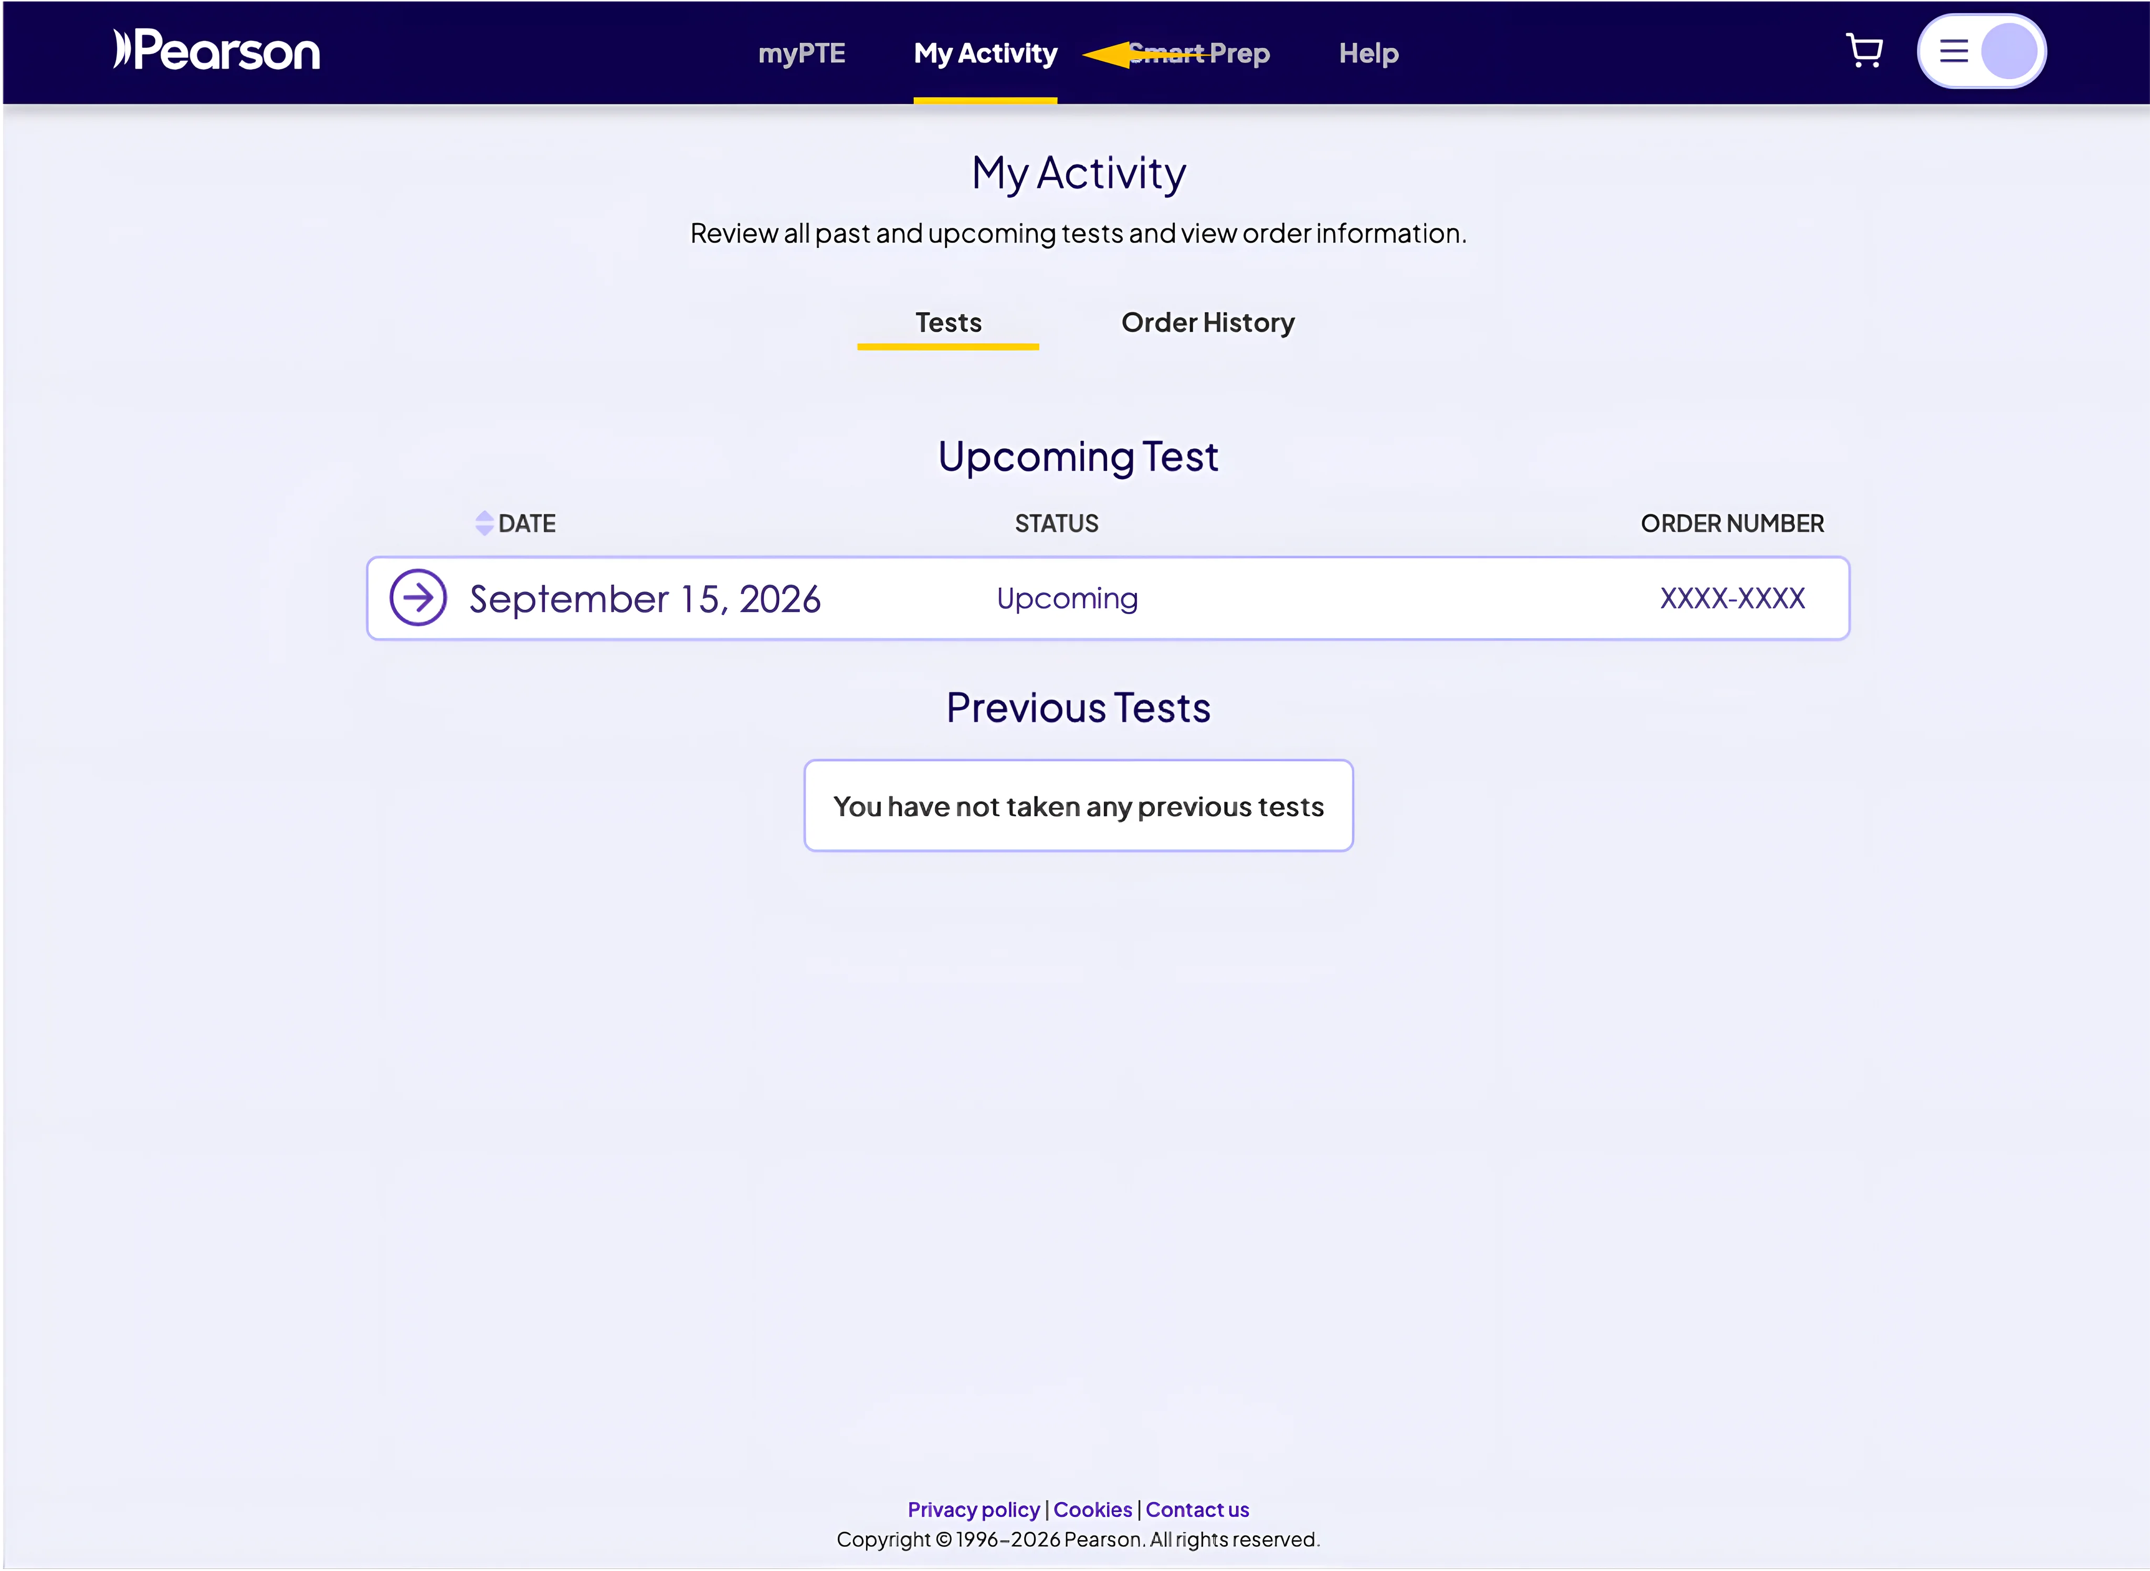The width and height of the screenshot is (2150, 1571).
Task: Open Cookies link in footer
Action: point(1093,1509)
